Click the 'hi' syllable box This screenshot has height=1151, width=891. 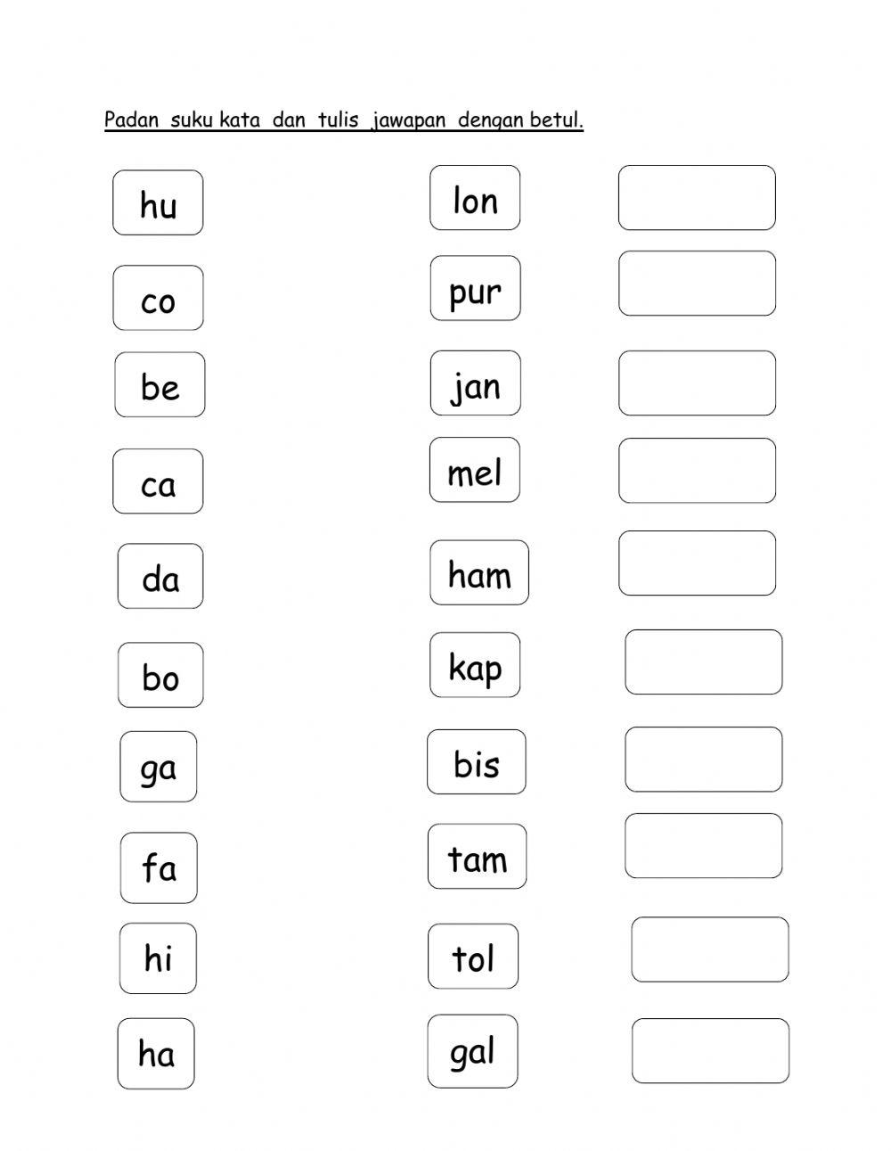158,958
